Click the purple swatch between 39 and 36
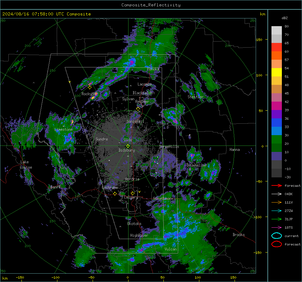The width and height of the screenshot is (302, 282). coord(276,114)
